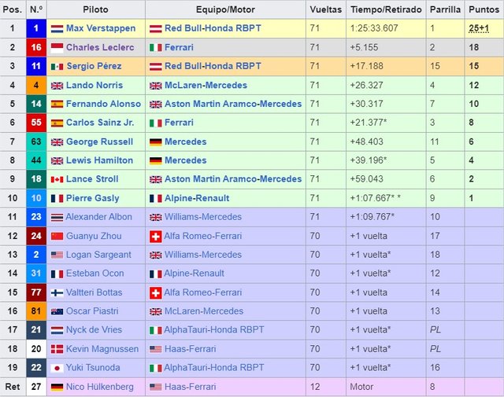Click the 'Equipo/Motor' column header

[x=225, y=9]
